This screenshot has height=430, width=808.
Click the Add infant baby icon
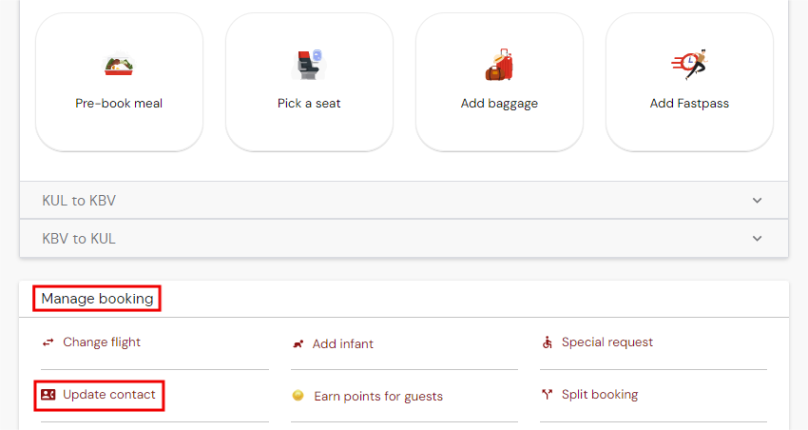[298, 343]
